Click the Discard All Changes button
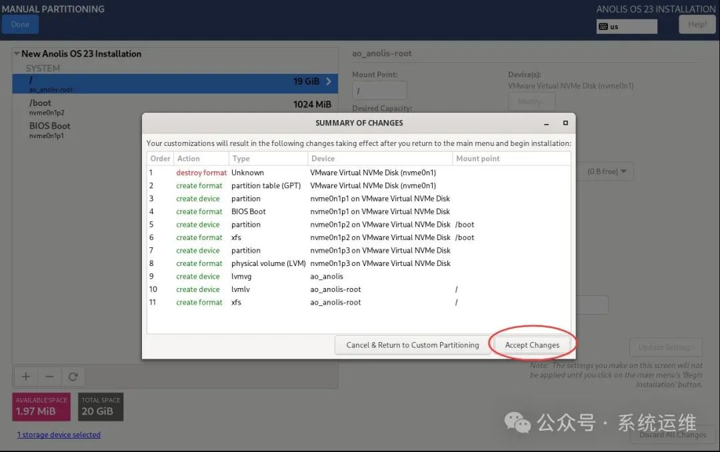 click(x=673, y=435)
